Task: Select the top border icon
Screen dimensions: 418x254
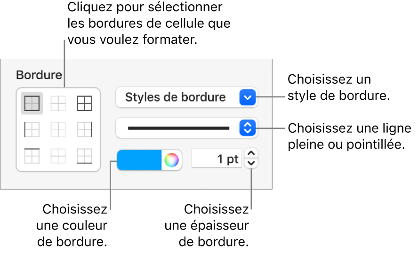Action: 32,156
